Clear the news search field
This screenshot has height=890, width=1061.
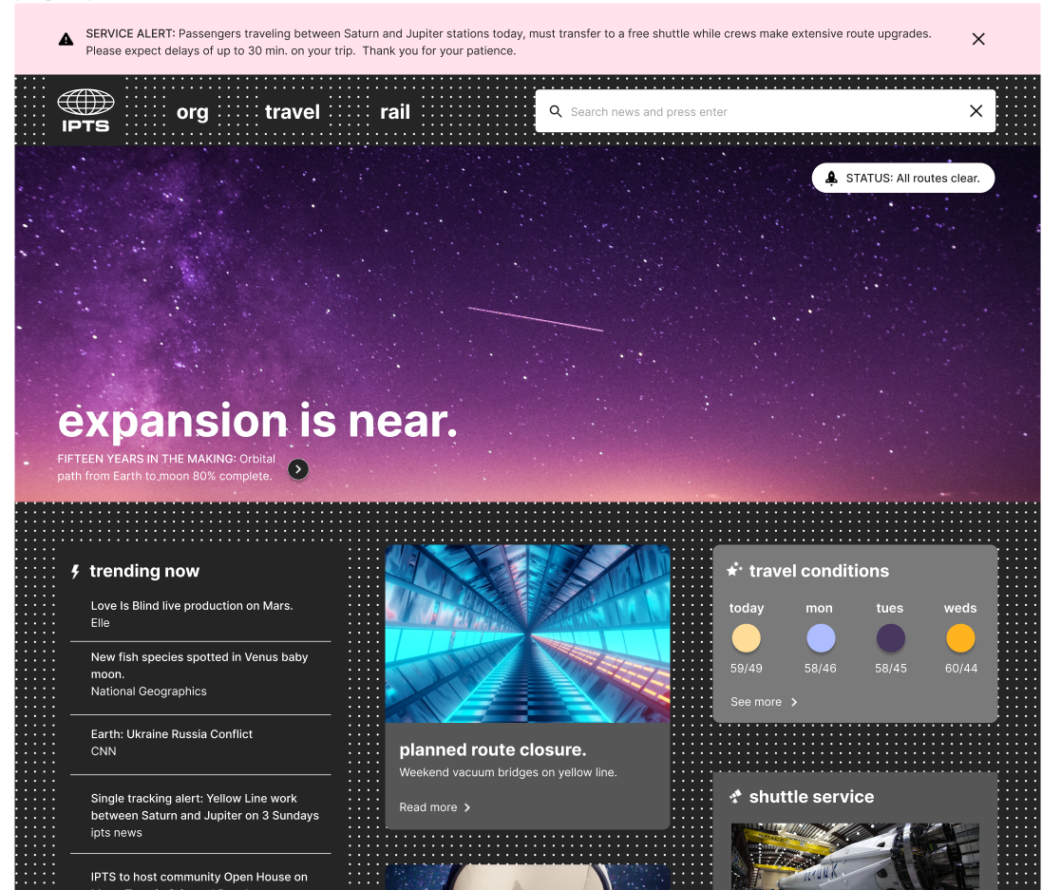pyautogui.click(x=976, y=111)
